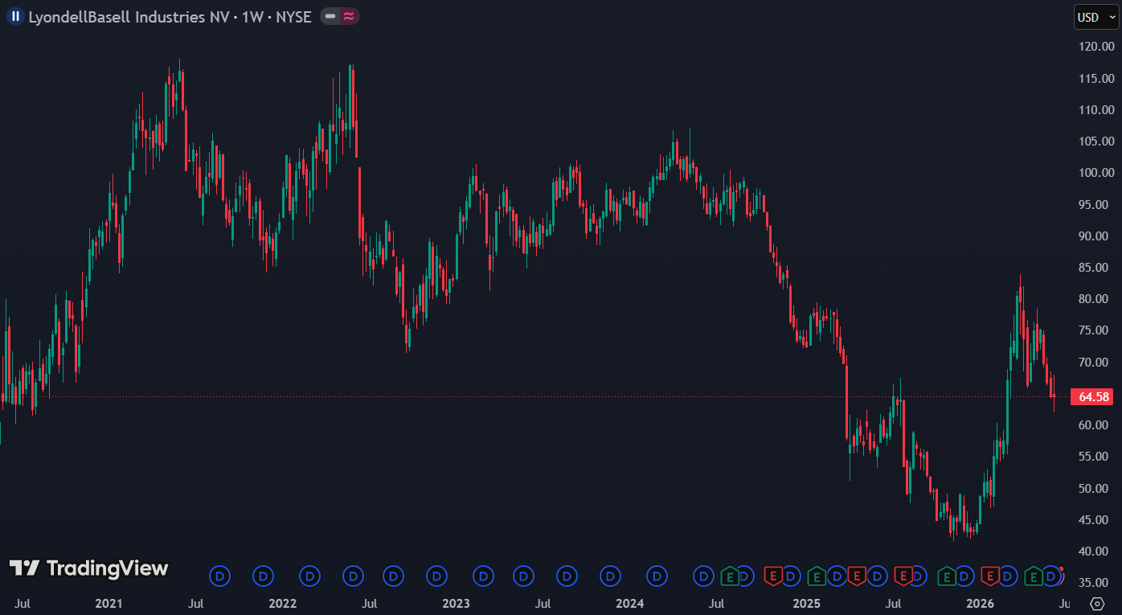Click red earnings E marker above Jul 2025
The image size is (1122, 615).
[903, 576]
